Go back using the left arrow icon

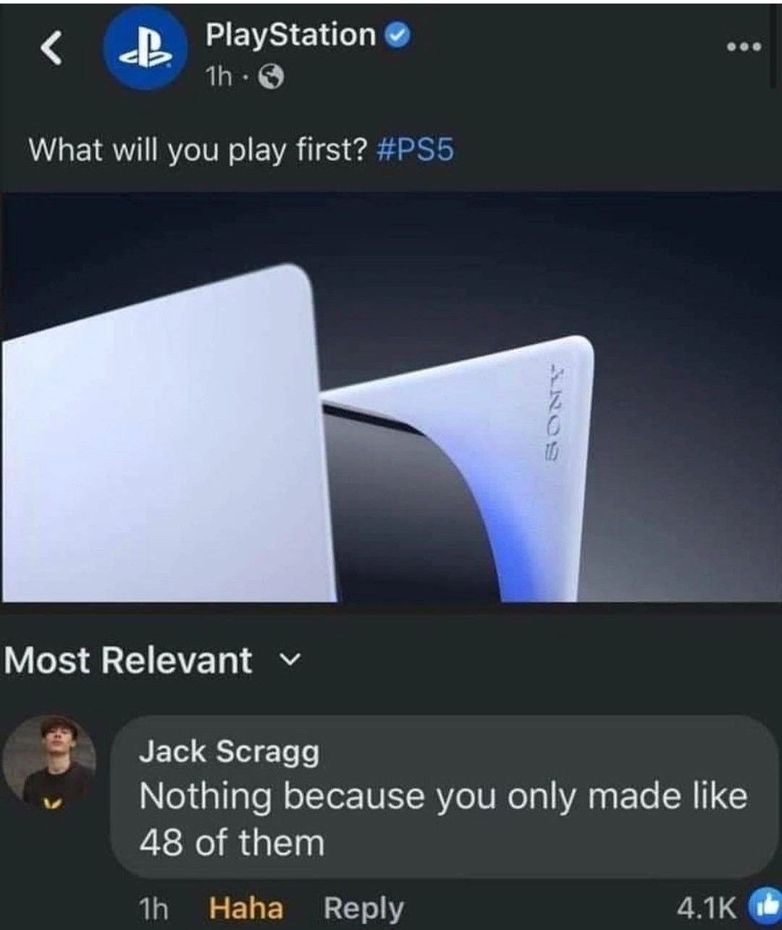52,49
